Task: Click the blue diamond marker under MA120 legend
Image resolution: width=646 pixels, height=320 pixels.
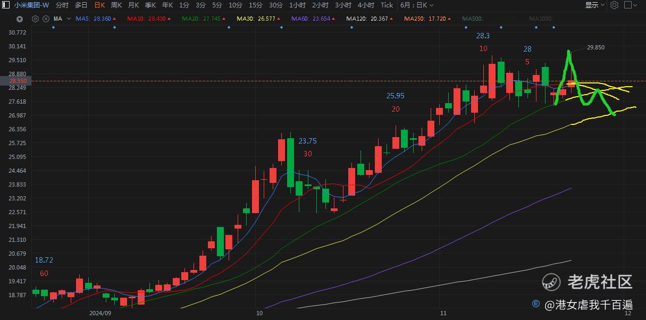Action: [351, 27]
